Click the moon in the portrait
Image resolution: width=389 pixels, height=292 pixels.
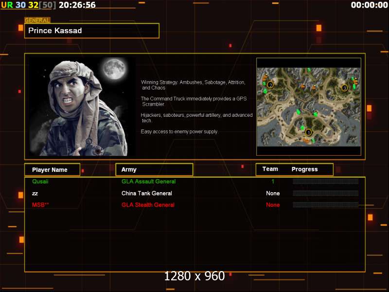pyautogui.click(x=114, y=69)
